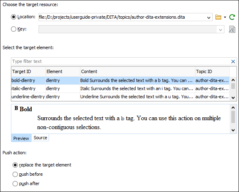Select the Location radio button
Viewport: 239px width, 192px height.
13,17
